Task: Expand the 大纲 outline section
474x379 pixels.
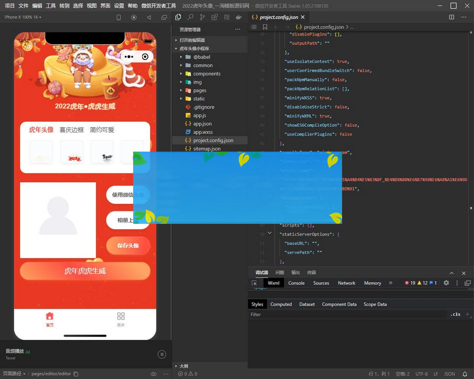Action: pos(184,366)
